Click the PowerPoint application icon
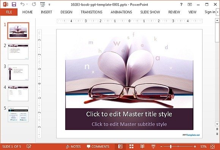Viewport: 220px width, 150px height. pyautogui.click(x=6, y=4)
